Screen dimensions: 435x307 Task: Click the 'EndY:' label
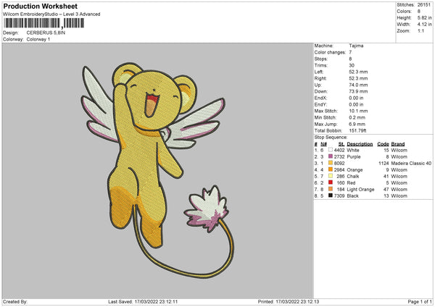pyautogui.click(x=320, y=104)
